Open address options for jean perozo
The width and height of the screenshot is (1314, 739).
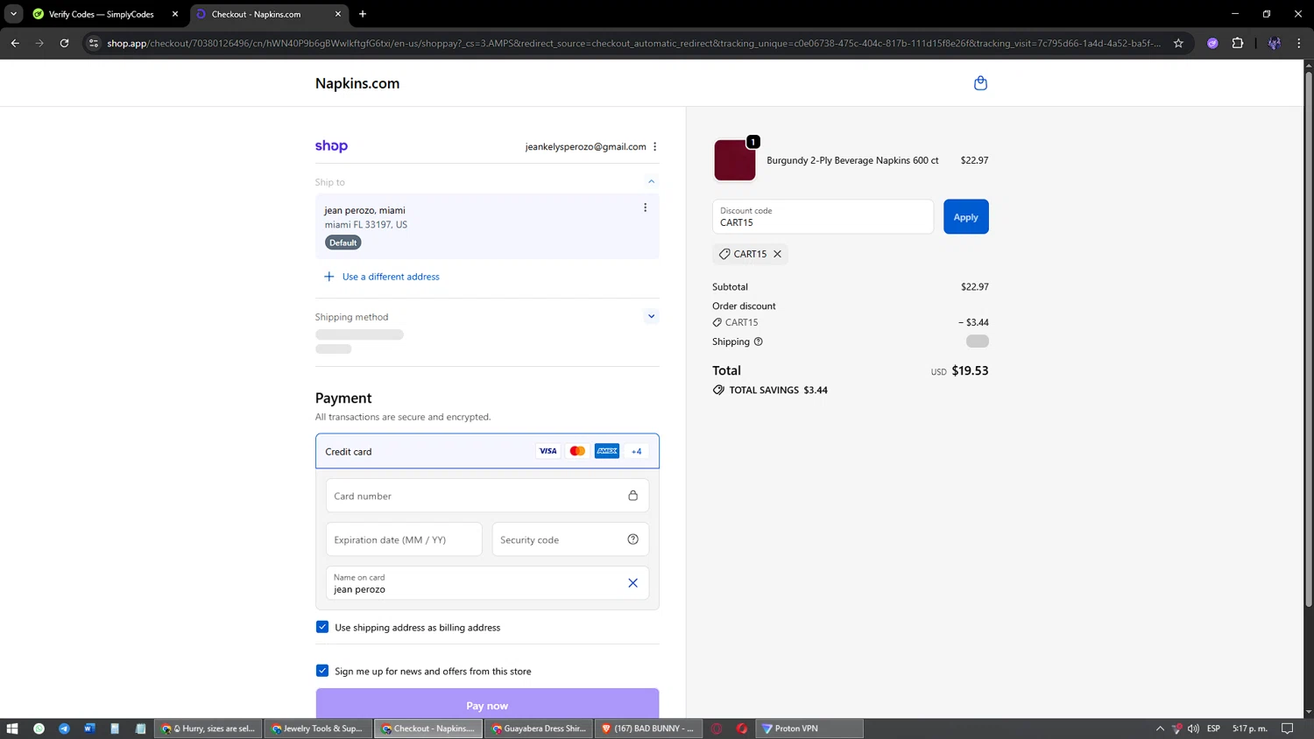646,208
